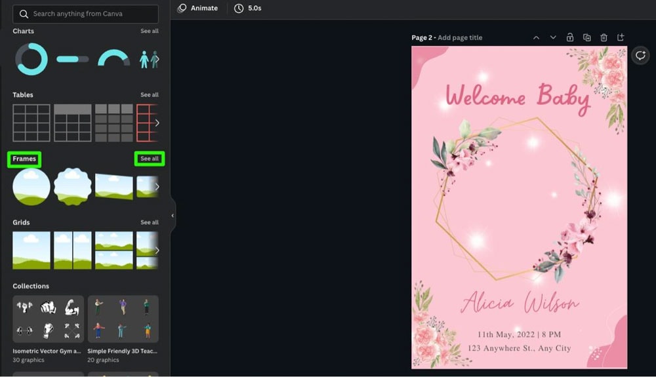Add the two-row grid

(113, 250)
